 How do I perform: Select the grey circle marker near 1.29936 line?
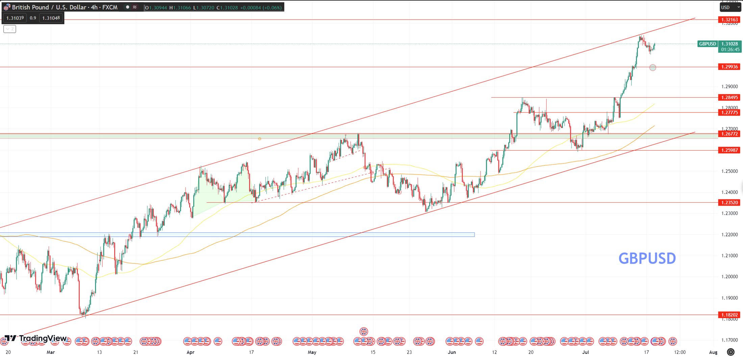coord(652,68)
